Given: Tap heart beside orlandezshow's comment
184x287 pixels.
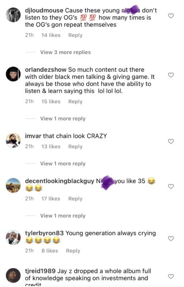Looking at the screenshot, I should tap(171, 75).
